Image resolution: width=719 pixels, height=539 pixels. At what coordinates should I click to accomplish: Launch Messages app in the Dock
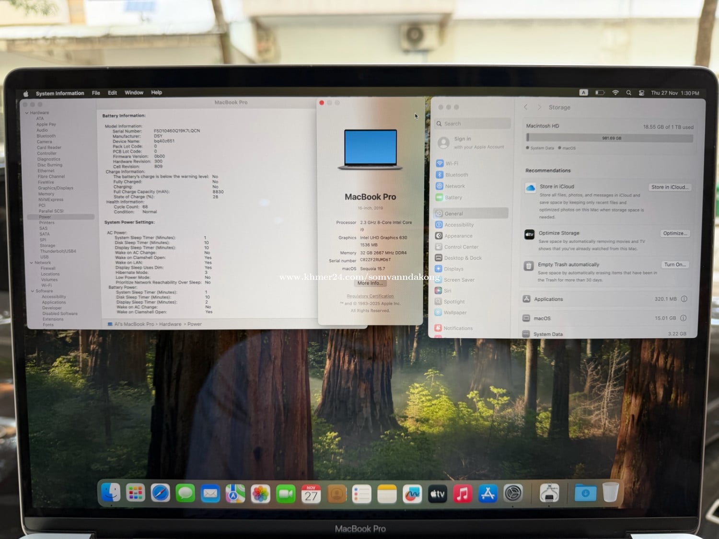pyautogui.click(x=185, y=493)
